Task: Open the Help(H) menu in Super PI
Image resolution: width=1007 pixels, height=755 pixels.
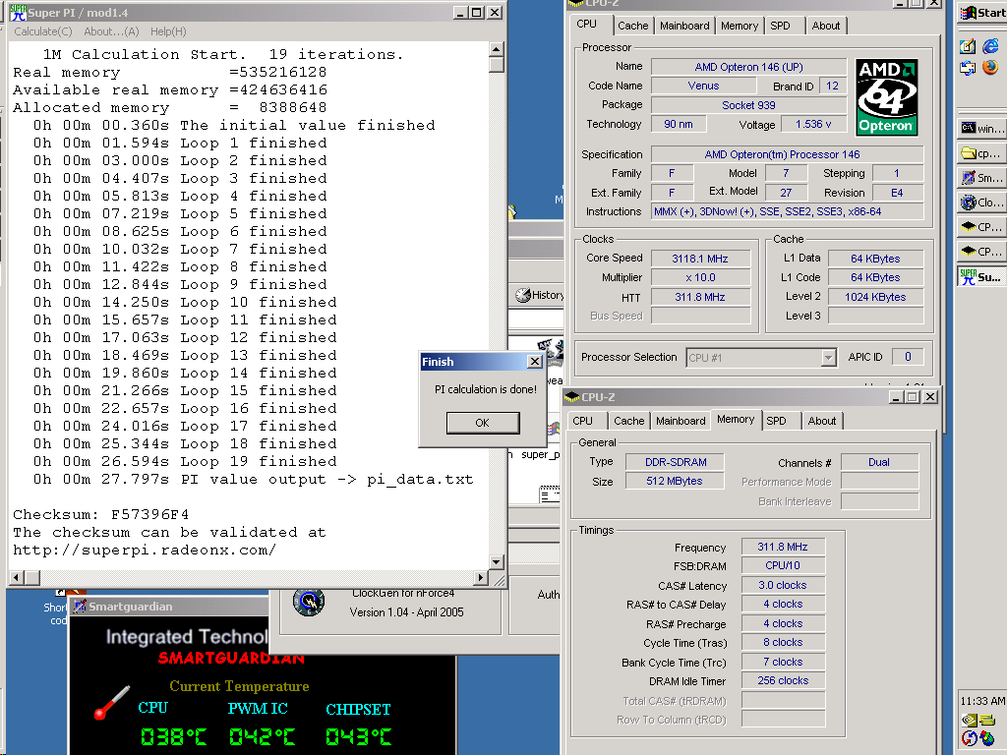Action: click(168, 31)
